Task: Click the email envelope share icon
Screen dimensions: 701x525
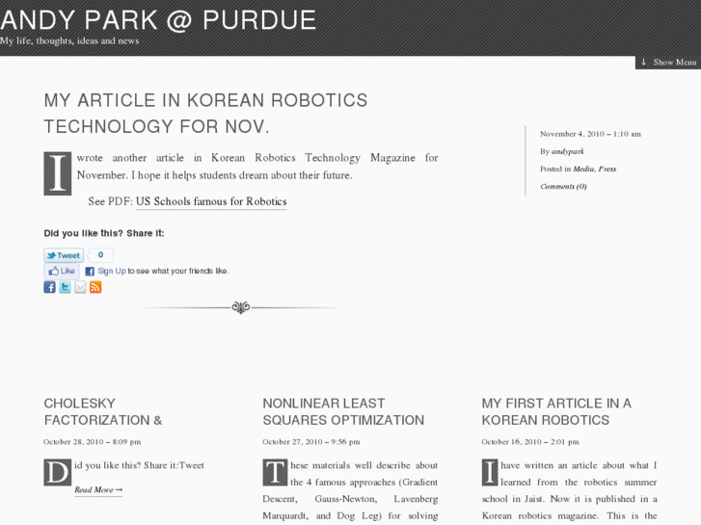Action: tap(80, 287)
